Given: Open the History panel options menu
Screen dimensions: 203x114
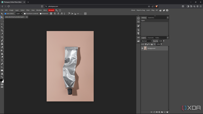Looking at the screenshot, I should coord(168,18).
